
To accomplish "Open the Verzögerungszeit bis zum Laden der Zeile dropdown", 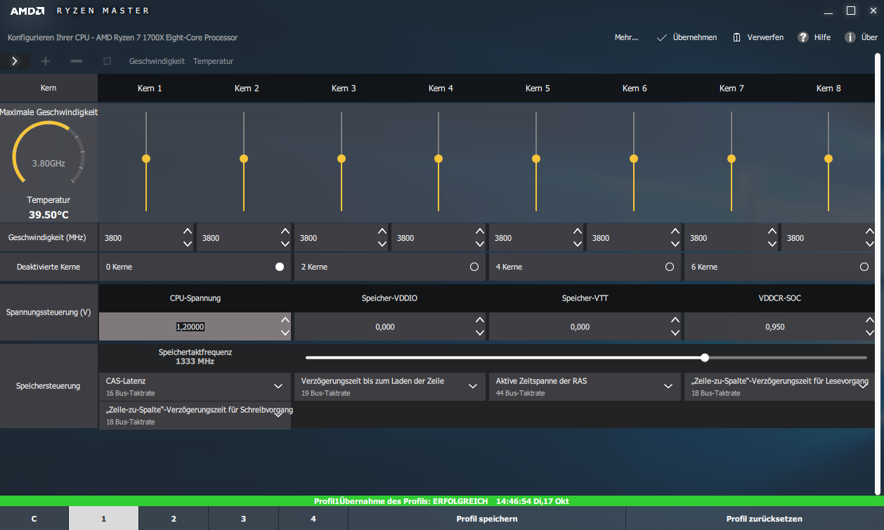I will [x=390, y=387].
